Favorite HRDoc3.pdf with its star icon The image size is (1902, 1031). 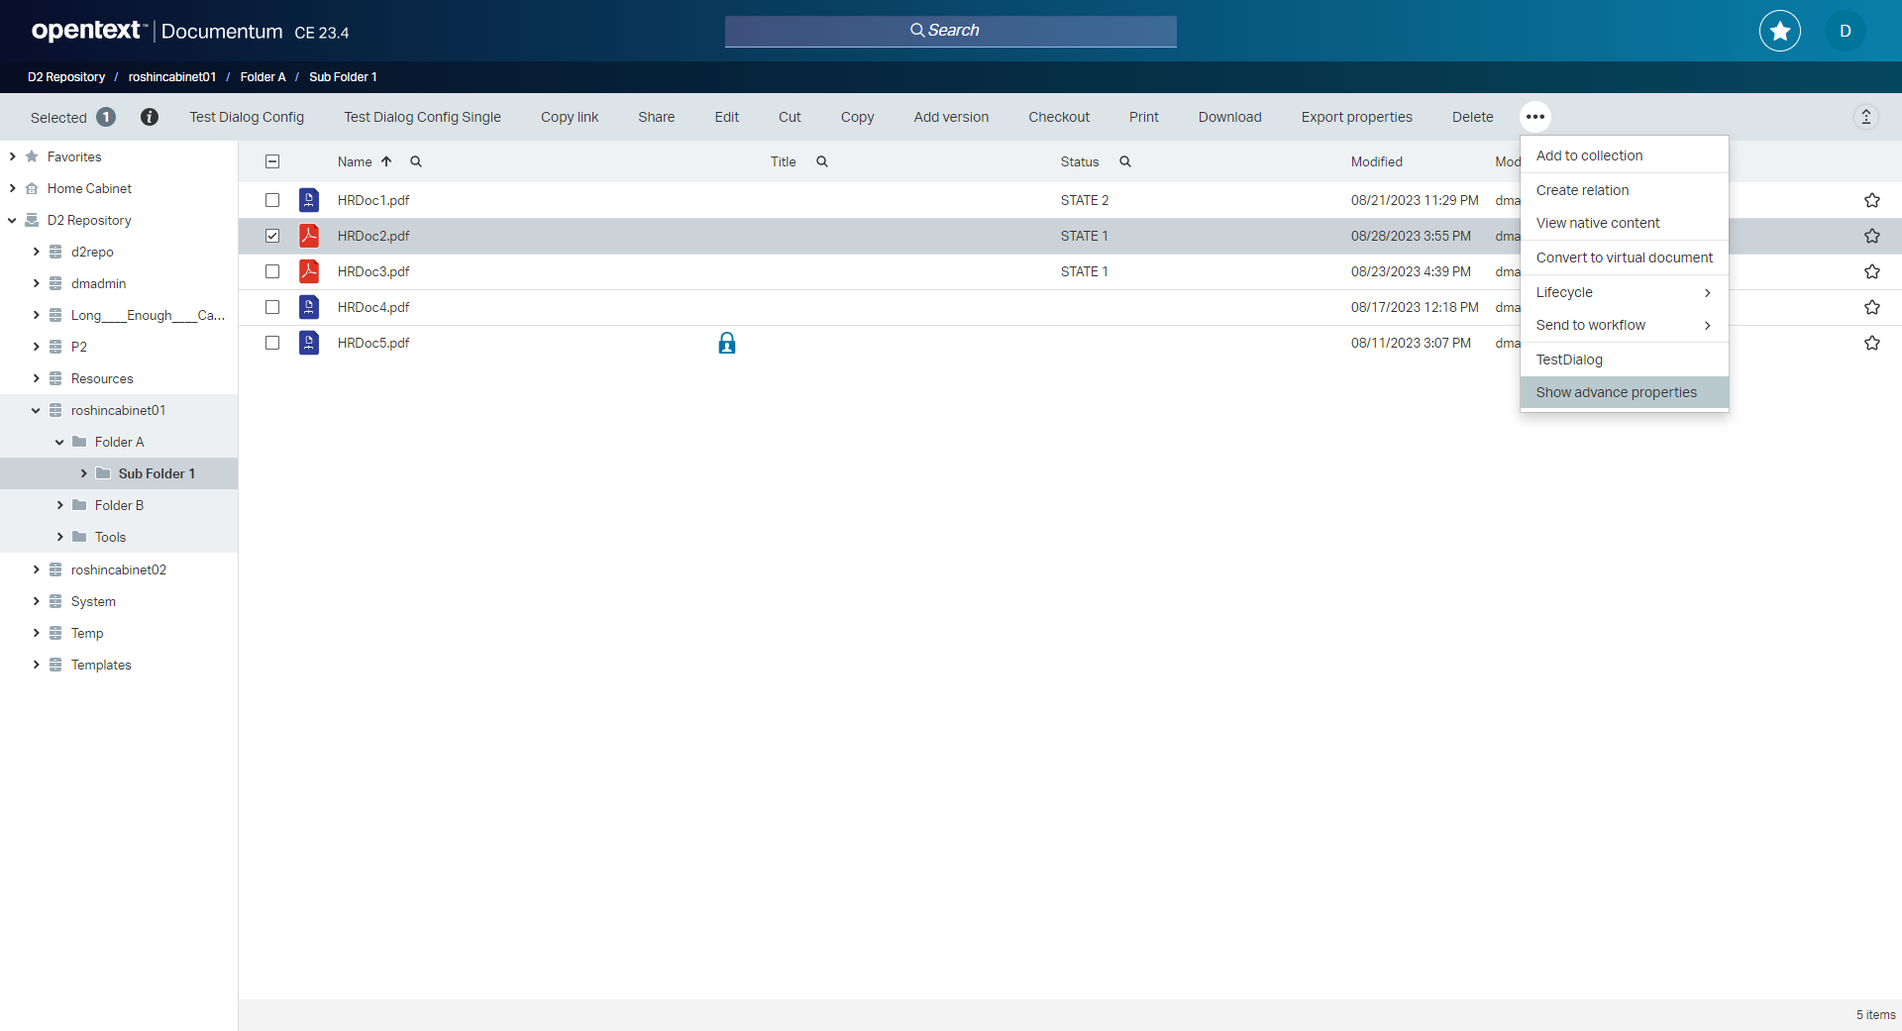click(x=1872, y=271)
